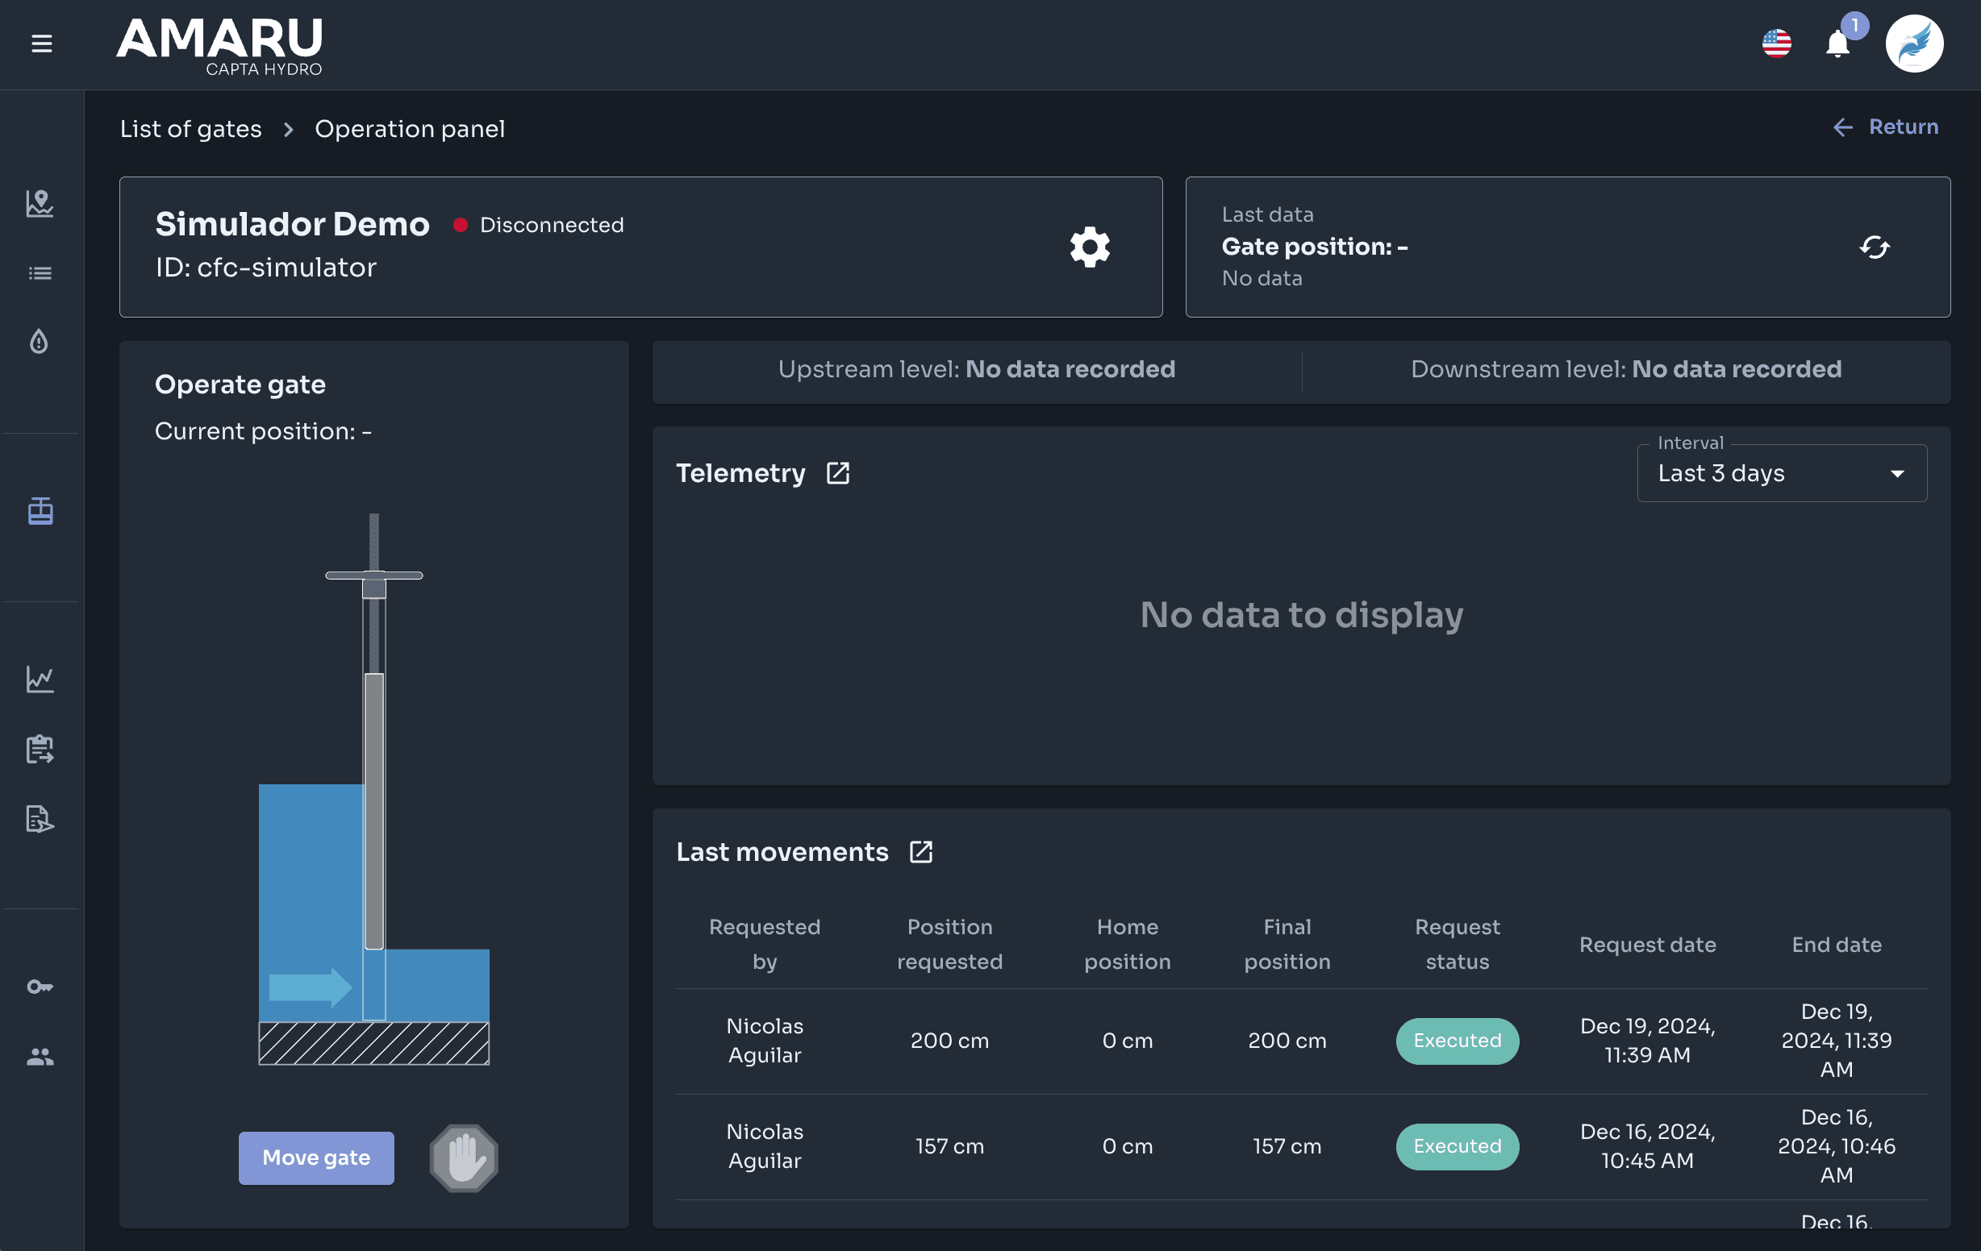Click the emergency stop hand button
This screenshot has width=1981, height=1251.
(464, 1158)
